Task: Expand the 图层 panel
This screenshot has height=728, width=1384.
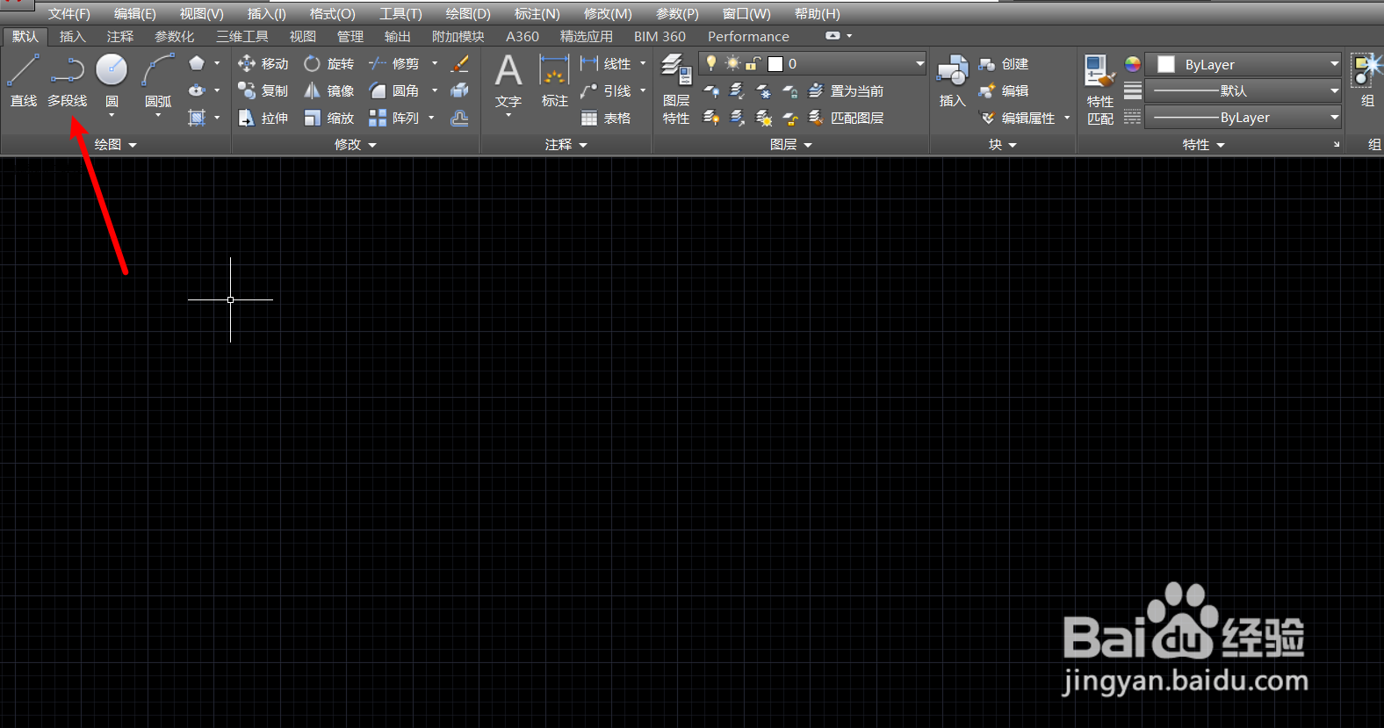Action: [x=791, y=145]
